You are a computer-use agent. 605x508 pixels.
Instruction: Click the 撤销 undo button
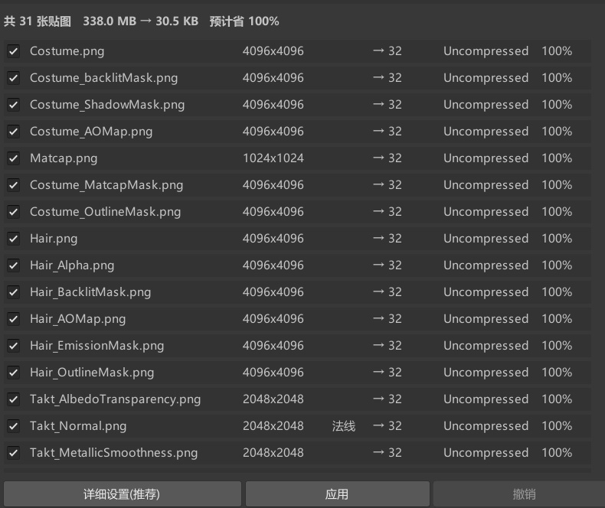pyautogui.click(x=519, y=493)
